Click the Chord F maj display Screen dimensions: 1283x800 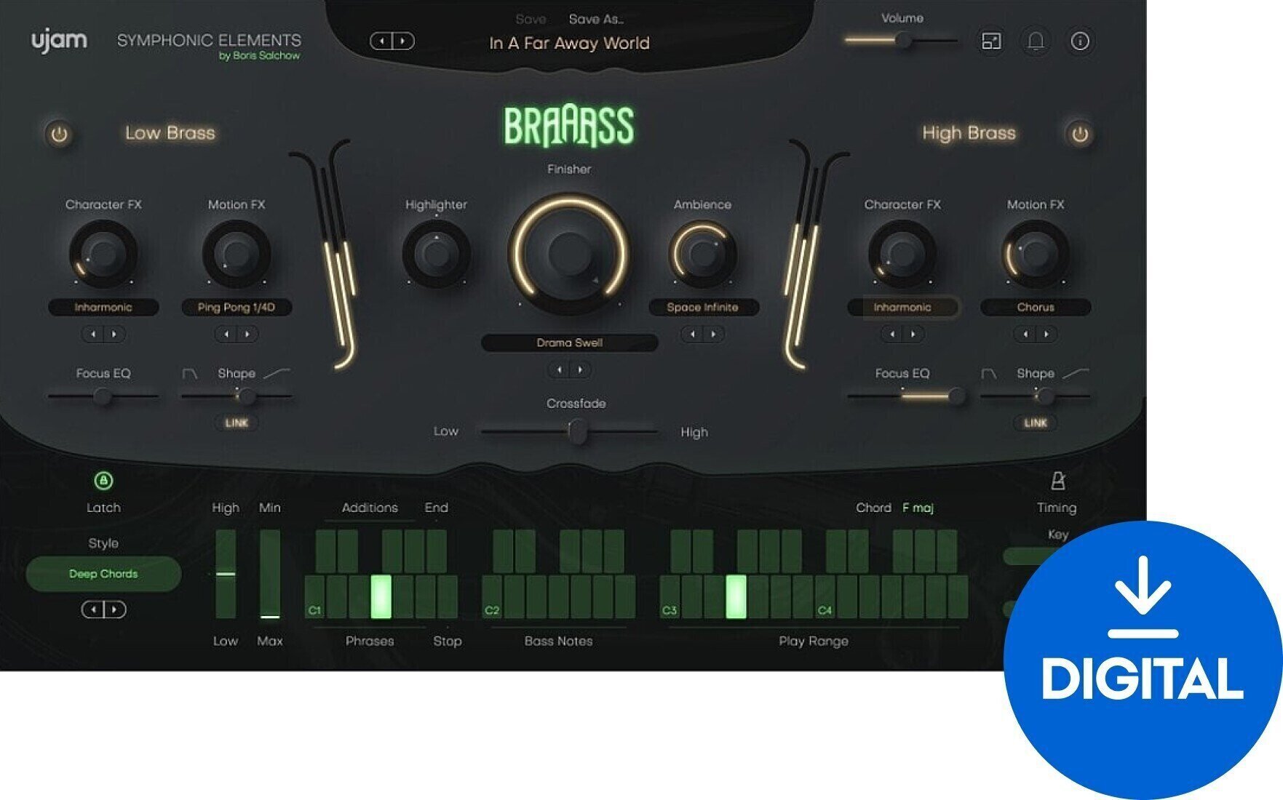(x=894, y=508)
